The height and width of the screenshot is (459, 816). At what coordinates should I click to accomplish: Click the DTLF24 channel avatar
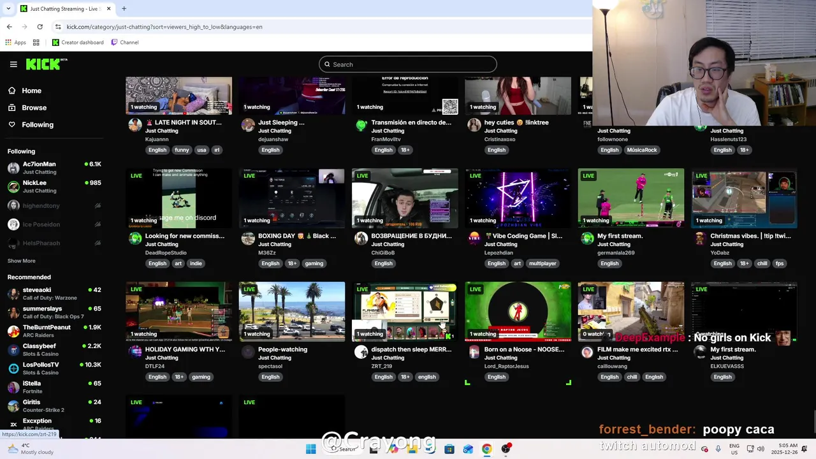click(135, 352)
